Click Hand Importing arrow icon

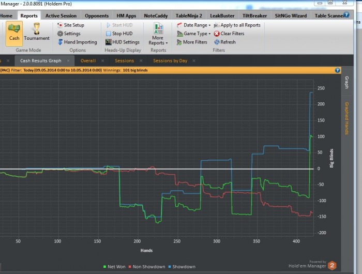(61, 42)
